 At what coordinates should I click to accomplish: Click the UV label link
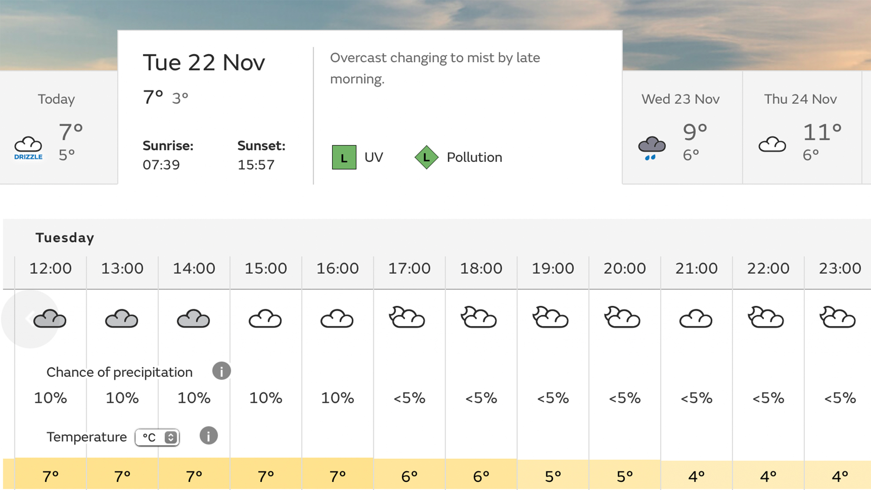click(374, 157)
